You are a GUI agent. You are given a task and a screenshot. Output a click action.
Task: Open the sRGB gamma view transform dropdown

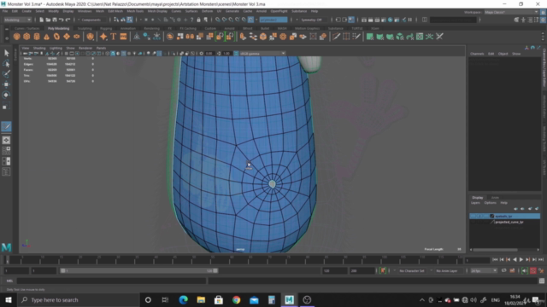(262, 53)
